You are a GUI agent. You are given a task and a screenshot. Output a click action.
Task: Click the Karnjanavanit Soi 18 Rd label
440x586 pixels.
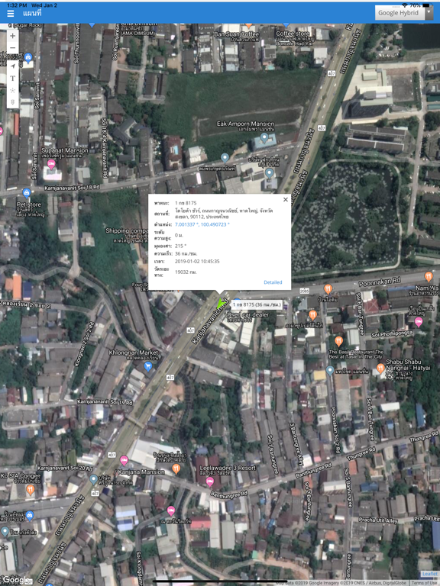73,188
